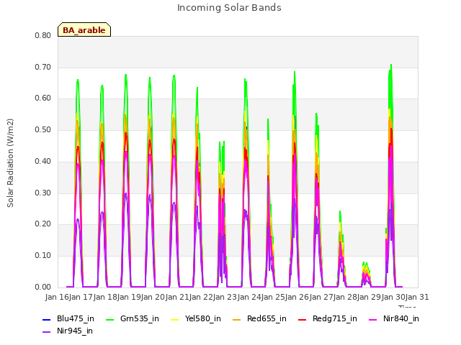
Task: Click the Solar Radiation (W/m2) axis label
Action: pos(10,163)
